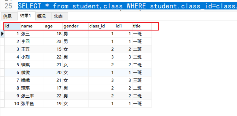Click title cell 二班 in 张三丰 row
This screenshot has height=116, width=237.
click(x=142, y=96)
